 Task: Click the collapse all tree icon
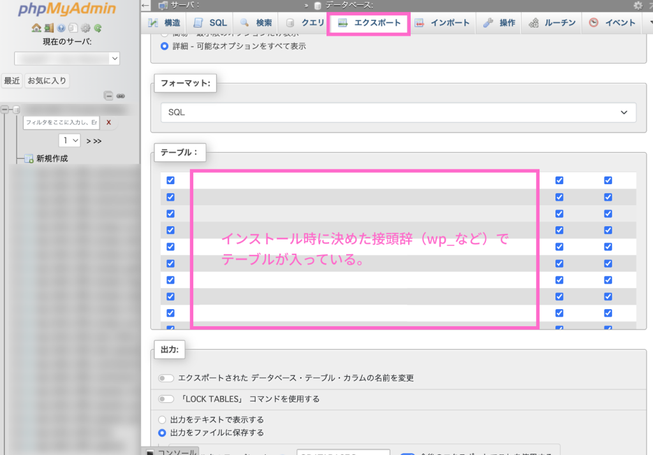(108, 96)
